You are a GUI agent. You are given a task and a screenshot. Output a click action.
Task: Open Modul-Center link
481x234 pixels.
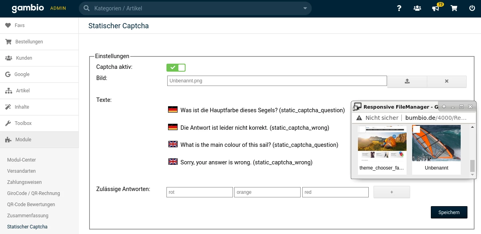[x=22, y=160]
